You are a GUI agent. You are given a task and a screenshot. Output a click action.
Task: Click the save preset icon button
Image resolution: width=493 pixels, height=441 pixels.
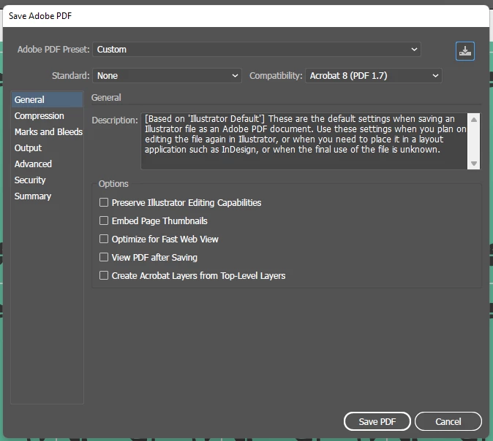(x=465, y=51)
